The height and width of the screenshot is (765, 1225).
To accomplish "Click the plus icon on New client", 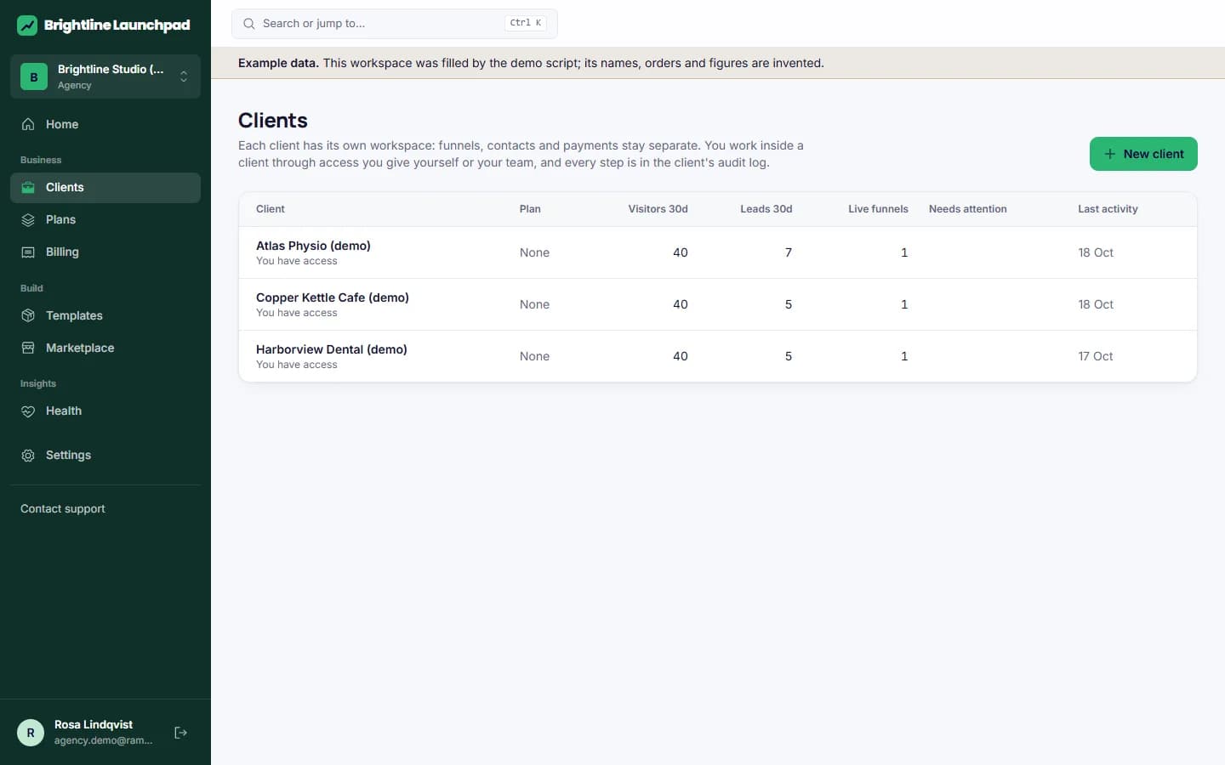I will pyautogui.click(x=1109, y=154).
